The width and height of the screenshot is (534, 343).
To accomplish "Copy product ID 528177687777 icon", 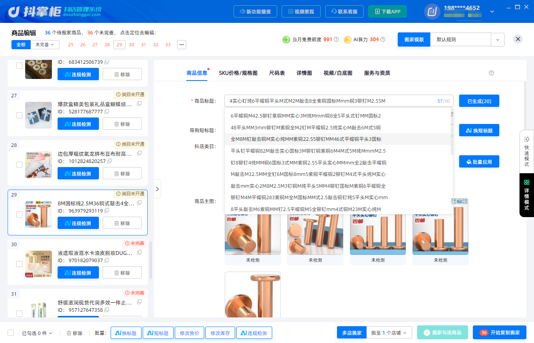I will (x=107, y=111).
